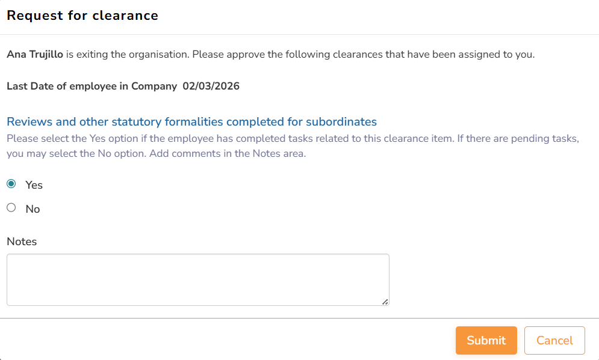599x360 pixels.
Task: Select the Yes radio button
Action: click(11, 184)
